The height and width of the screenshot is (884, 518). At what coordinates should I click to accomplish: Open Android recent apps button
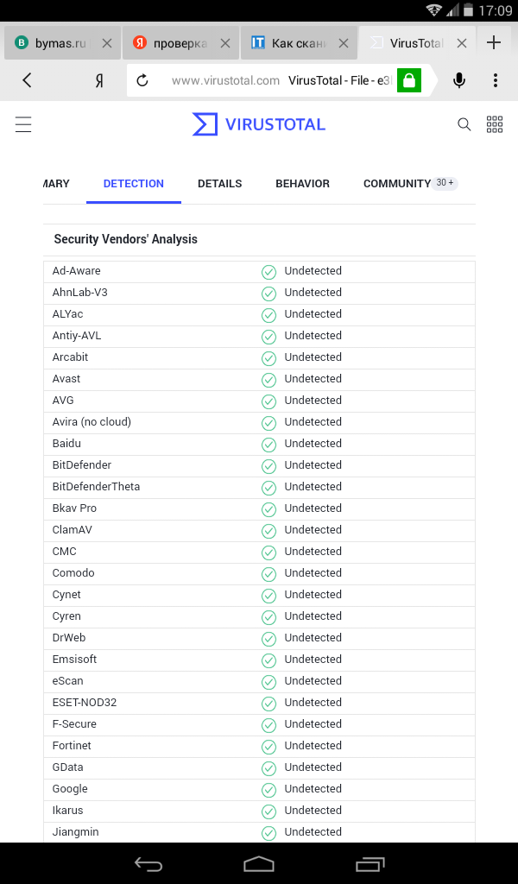(370, 863)
